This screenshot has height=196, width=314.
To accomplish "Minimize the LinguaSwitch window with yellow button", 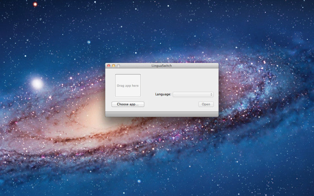I will (x=113, y=65).
